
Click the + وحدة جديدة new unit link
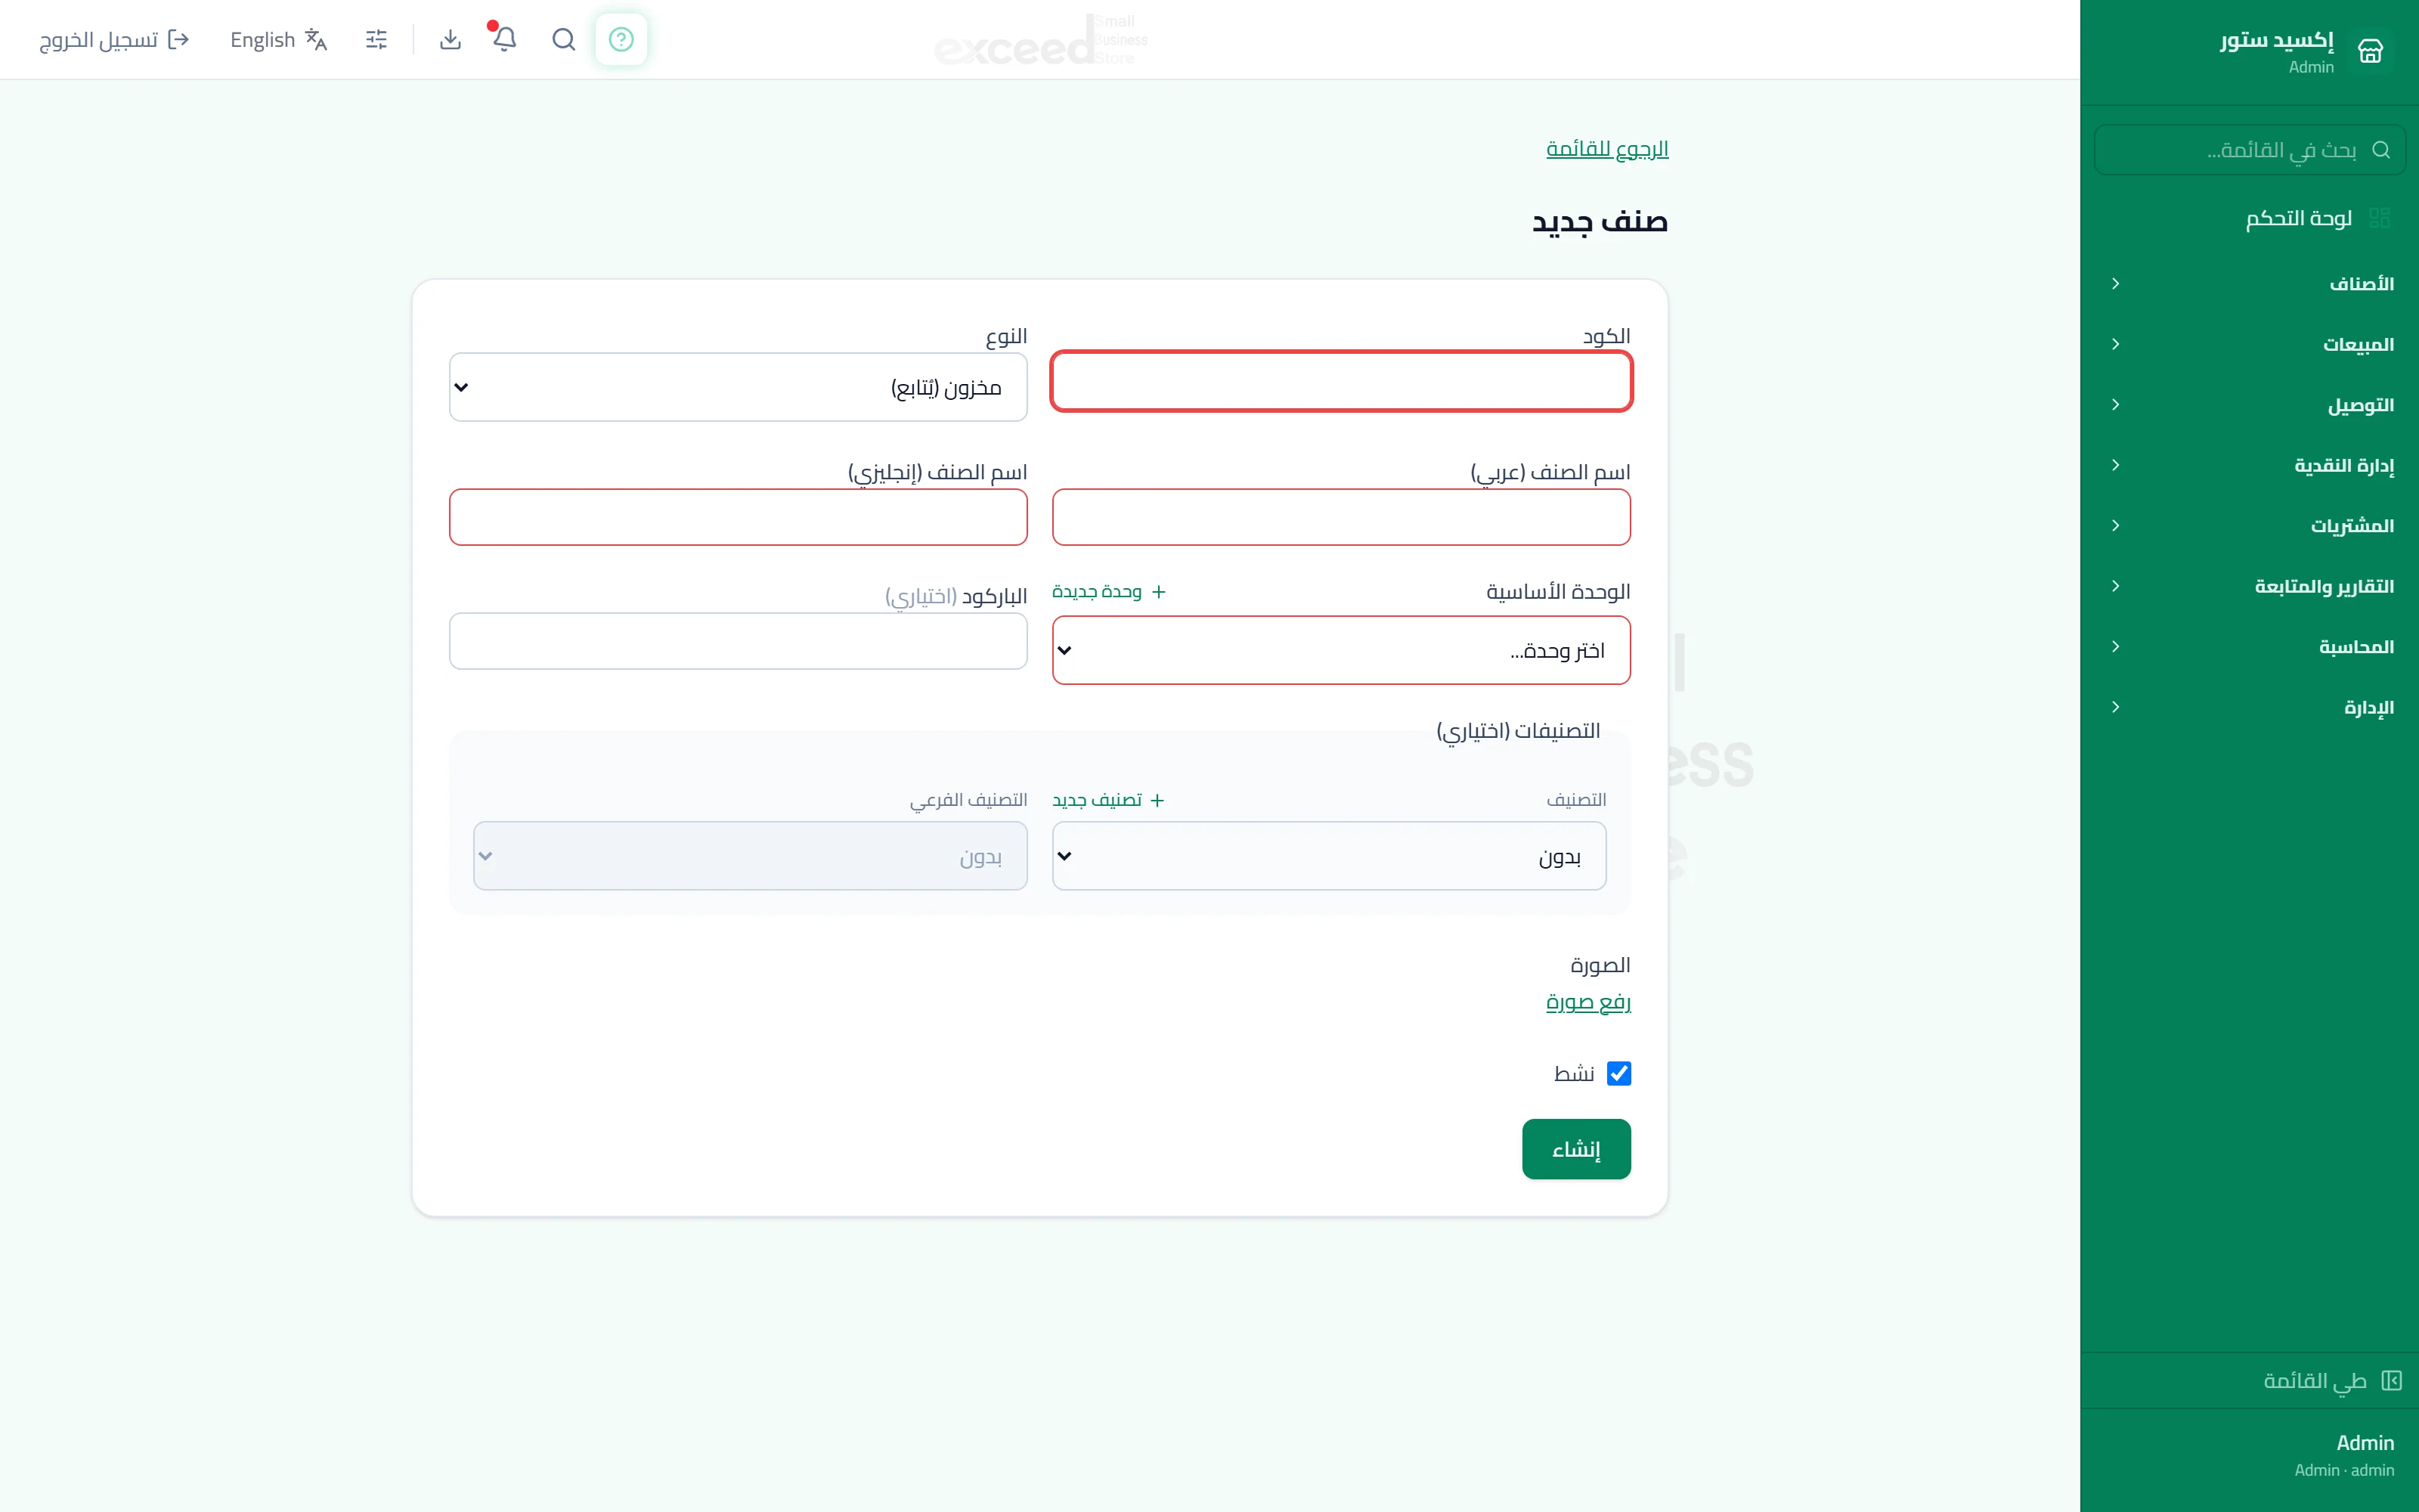[1110, 592]
